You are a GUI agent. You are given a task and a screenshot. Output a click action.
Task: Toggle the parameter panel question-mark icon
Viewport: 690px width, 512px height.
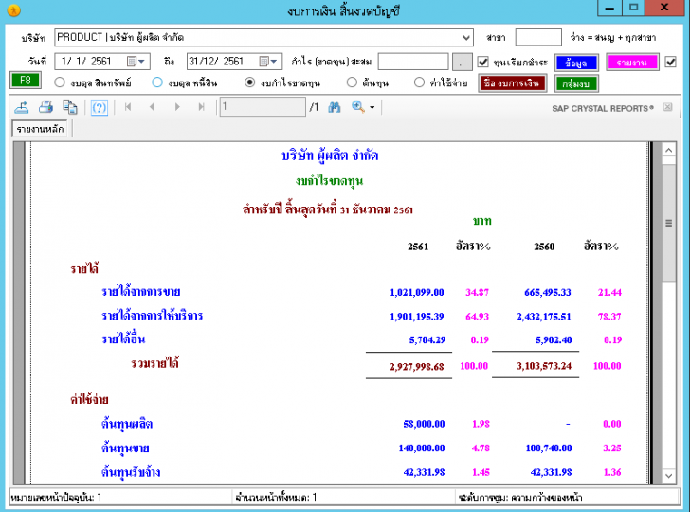tap(99, 107)
